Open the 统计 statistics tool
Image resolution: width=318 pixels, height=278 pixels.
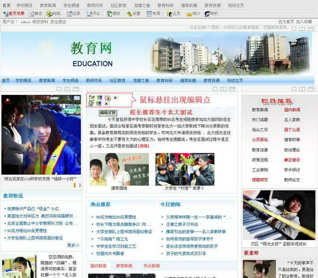pos(193,13)
